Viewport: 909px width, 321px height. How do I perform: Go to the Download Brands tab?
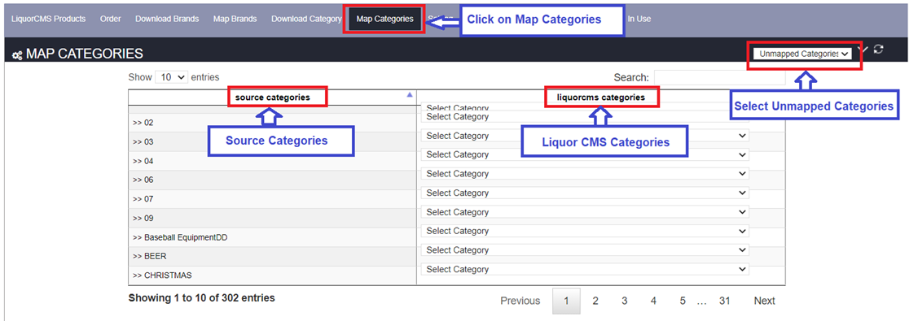point(167,19)
